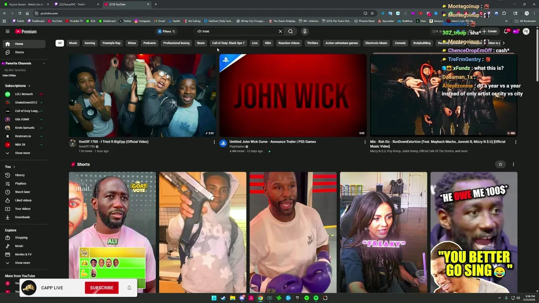Select the Freestyle Rap chip
The width and height of the screenshot is (539, 303).
112,43
